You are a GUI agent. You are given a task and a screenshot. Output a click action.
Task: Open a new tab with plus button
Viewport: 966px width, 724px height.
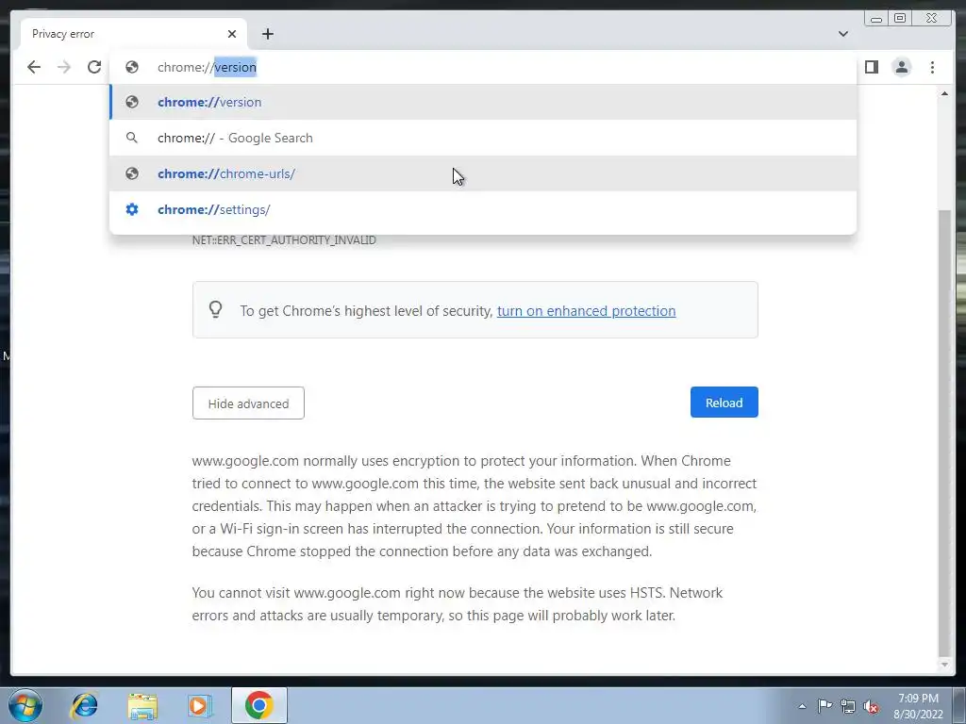coord(267,34)
